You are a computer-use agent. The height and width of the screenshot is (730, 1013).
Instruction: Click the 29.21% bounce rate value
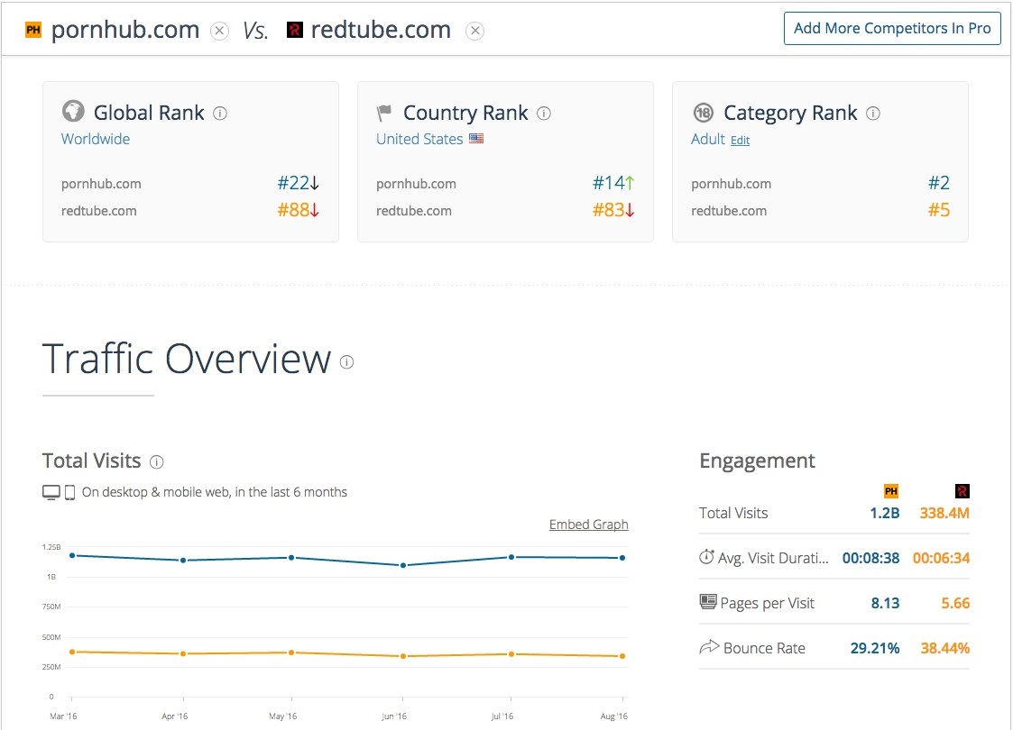(x=875, y=649)
